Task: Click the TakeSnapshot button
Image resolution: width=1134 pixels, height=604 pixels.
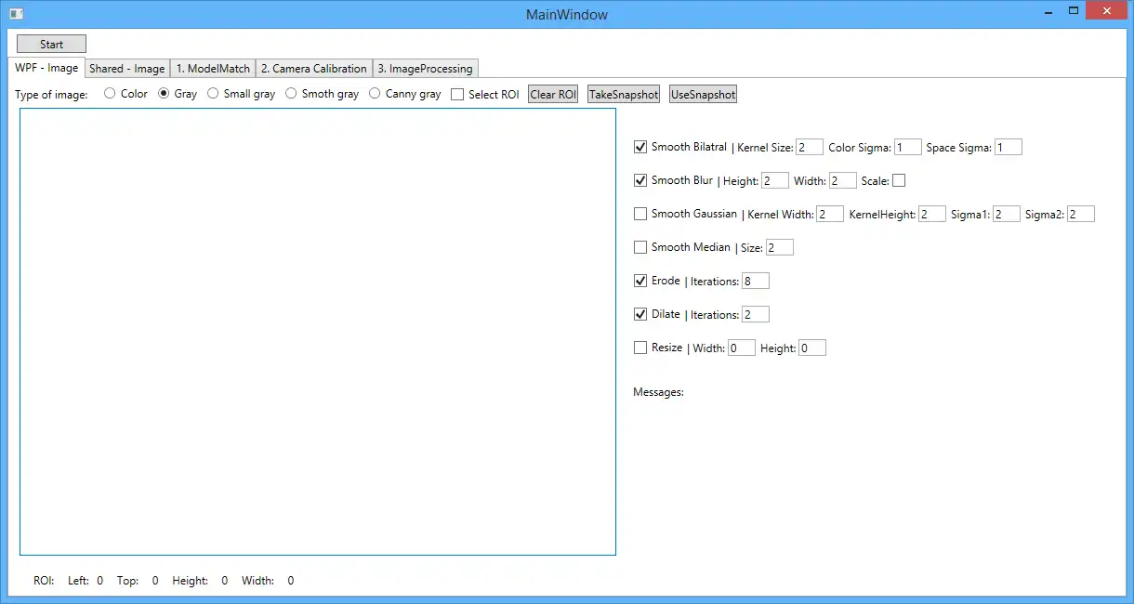Action: (624, 95)
